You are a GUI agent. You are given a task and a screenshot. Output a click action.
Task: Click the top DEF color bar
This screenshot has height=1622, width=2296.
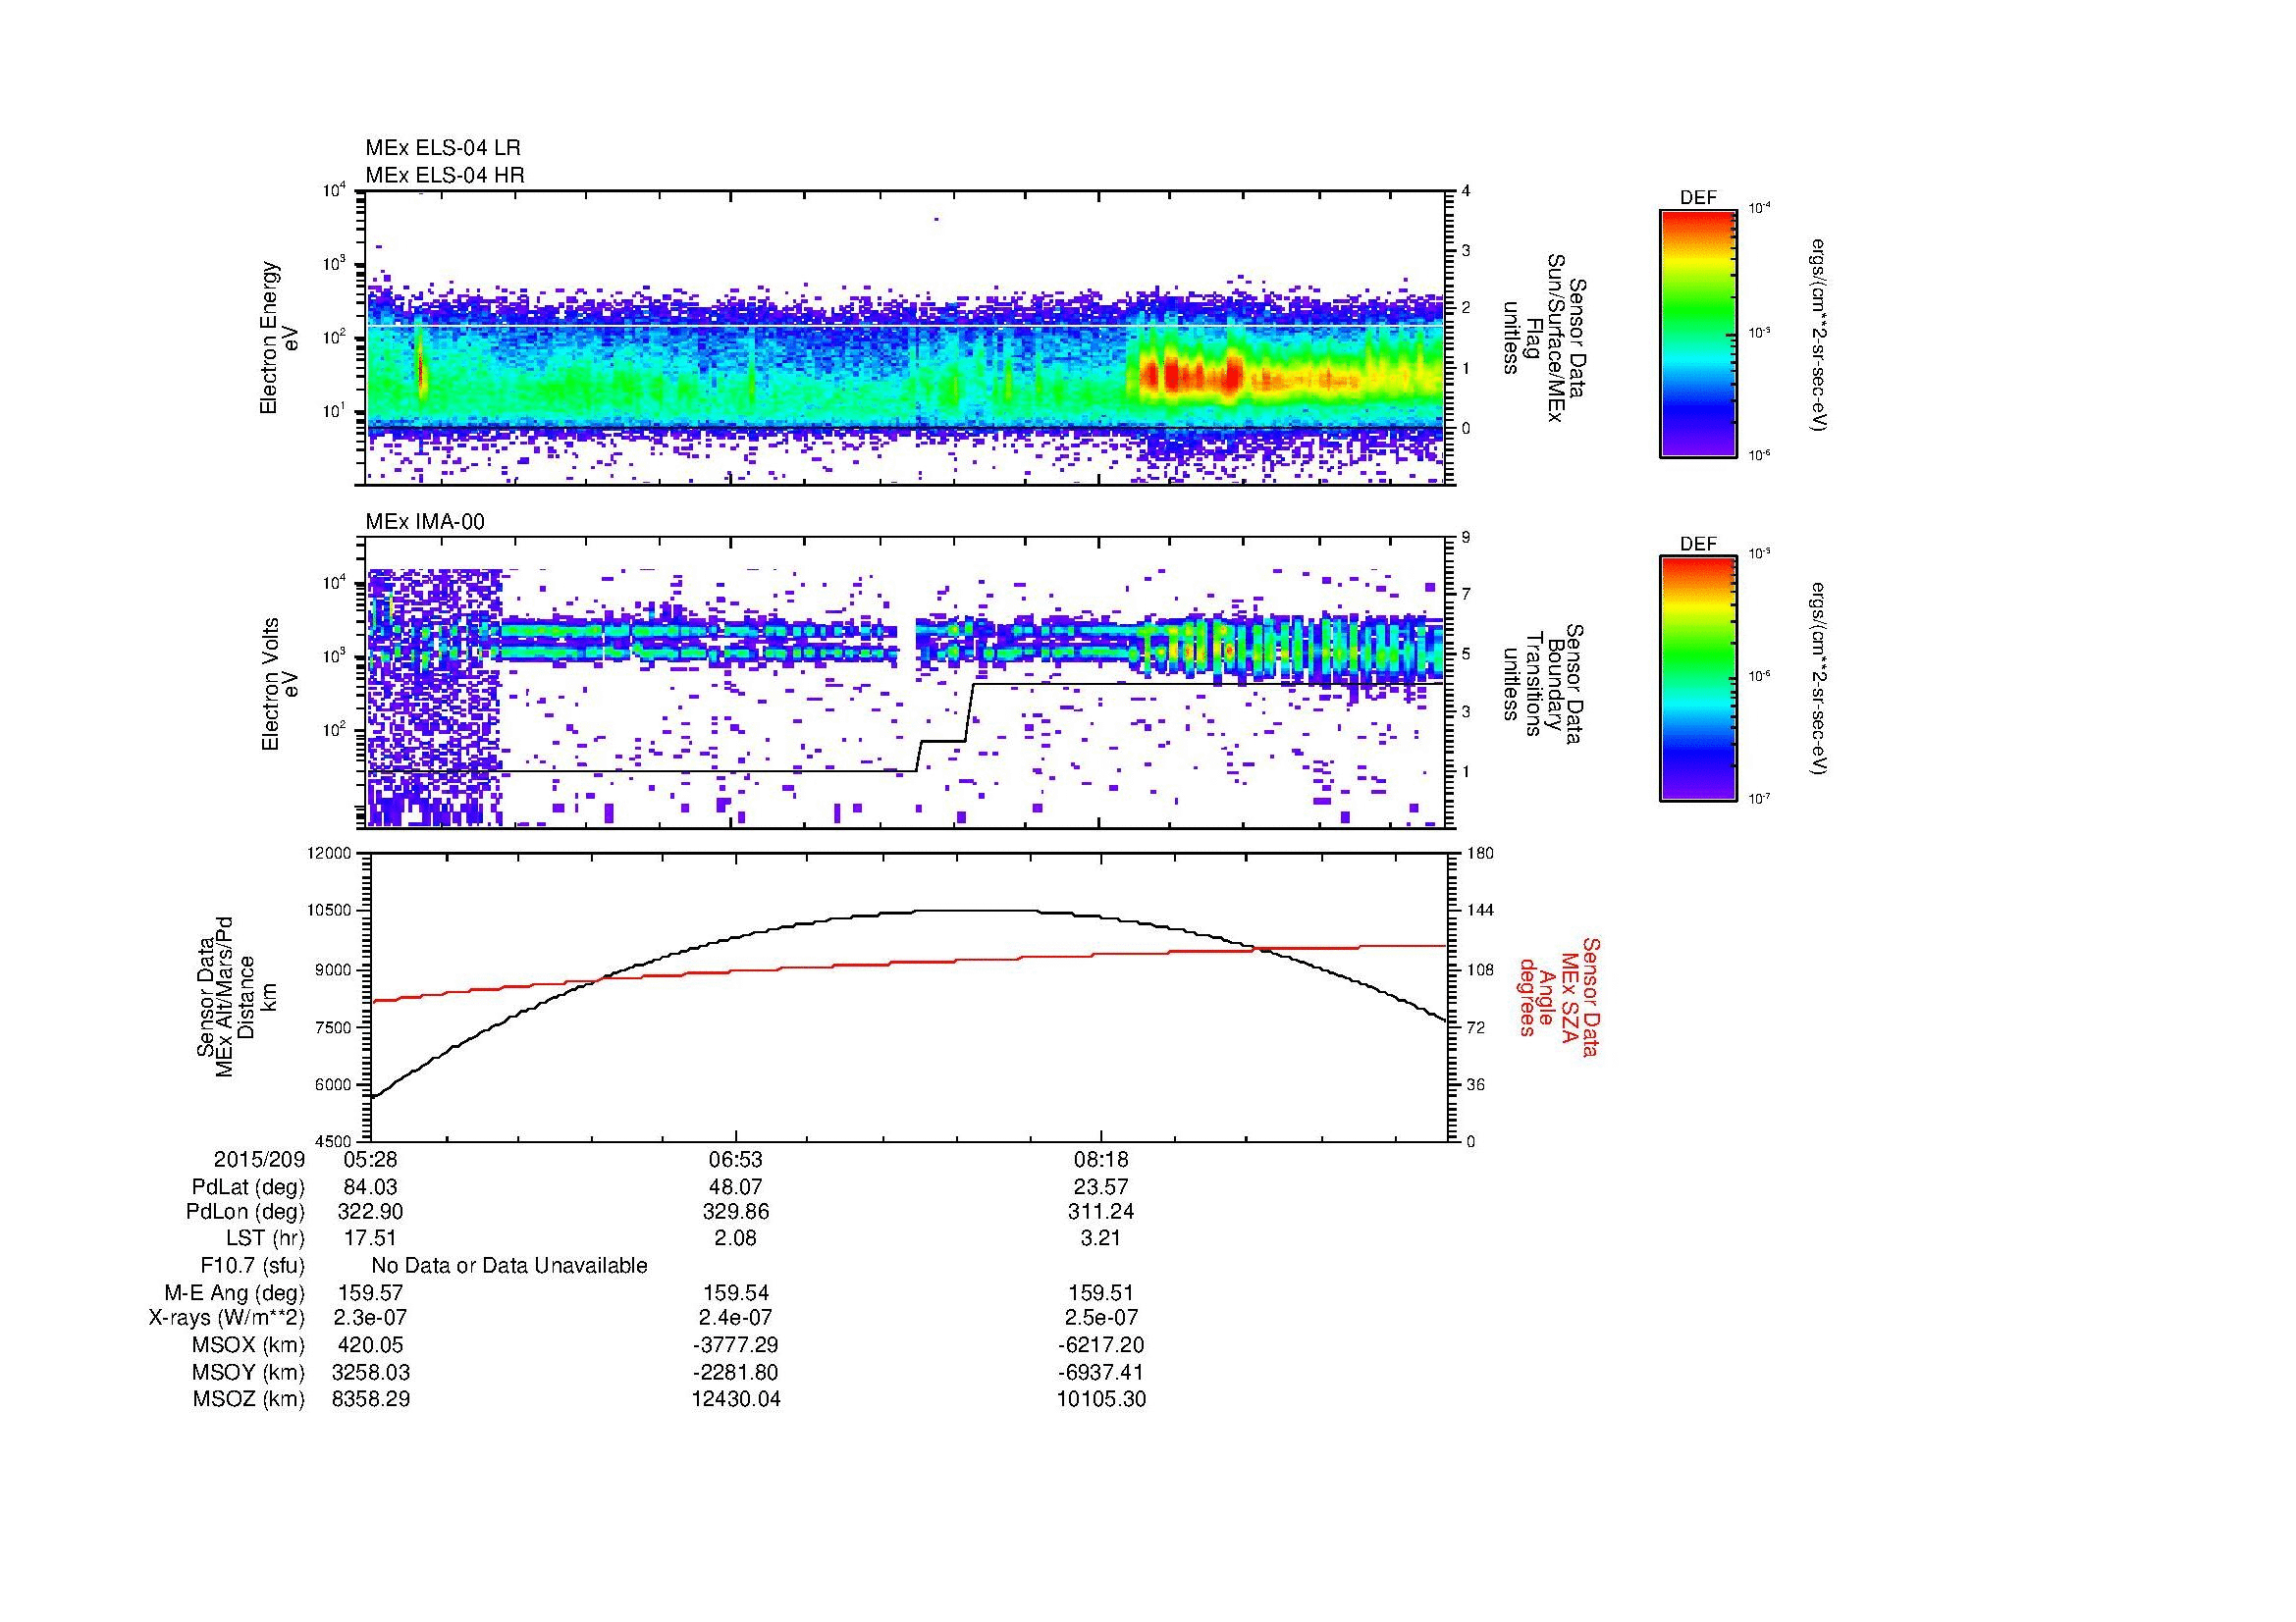pos(1698,333)
